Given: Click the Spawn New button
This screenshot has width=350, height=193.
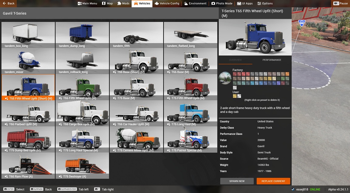Looking at the screenshot, I should tap(237, 181).
